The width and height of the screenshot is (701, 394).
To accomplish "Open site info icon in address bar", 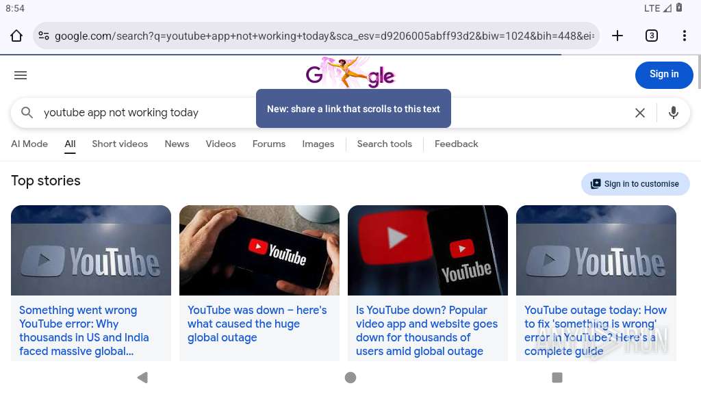I will coord(44,36).
